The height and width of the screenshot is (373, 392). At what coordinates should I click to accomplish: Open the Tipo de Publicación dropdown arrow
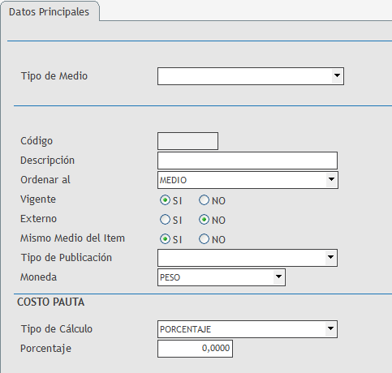coord(330,257)
